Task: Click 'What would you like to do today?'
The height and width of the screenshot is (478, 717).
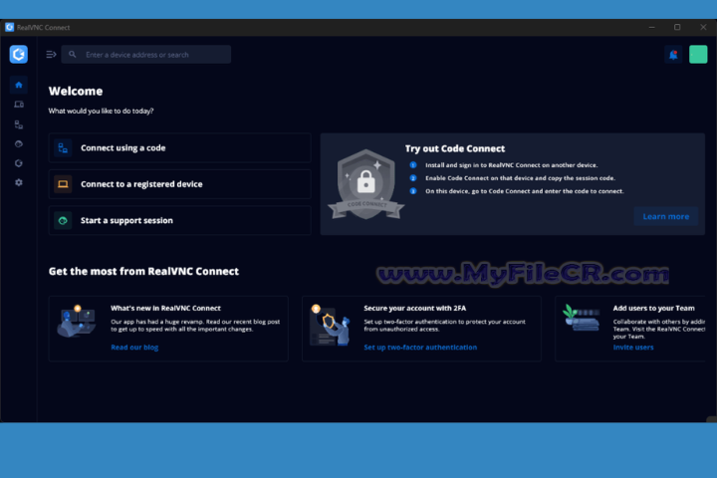Action: [x=101, y=111]
